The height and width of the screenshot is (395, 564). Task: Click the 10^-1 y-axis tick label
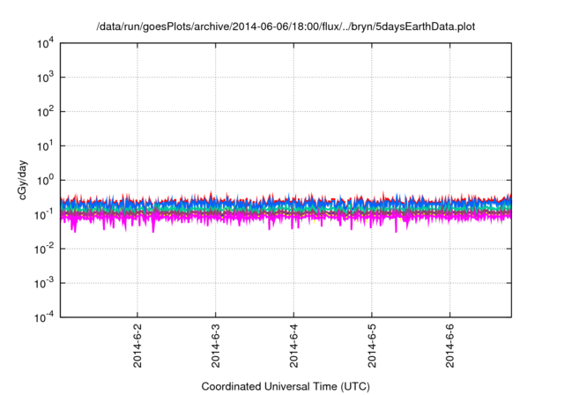coord(44,215)
